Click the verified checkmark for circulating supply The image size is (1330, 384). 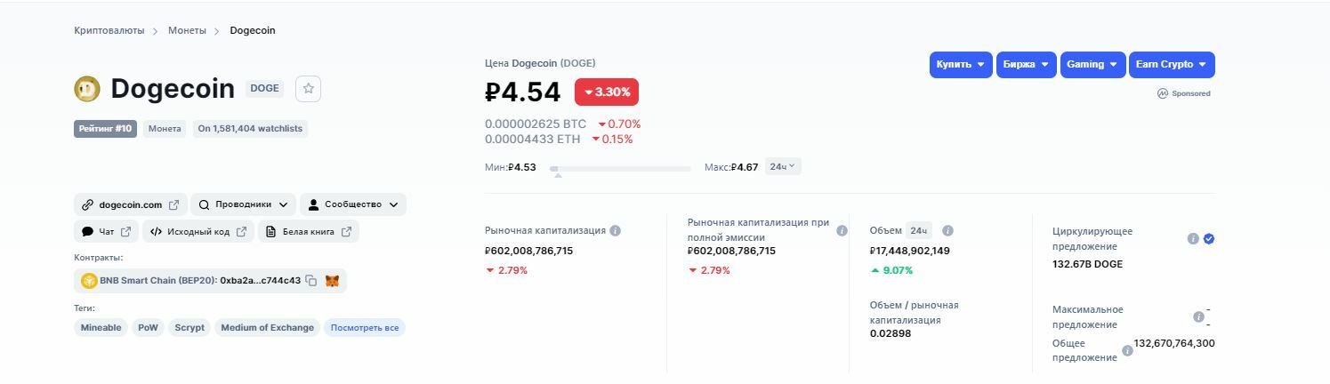tap(1208, 238)
